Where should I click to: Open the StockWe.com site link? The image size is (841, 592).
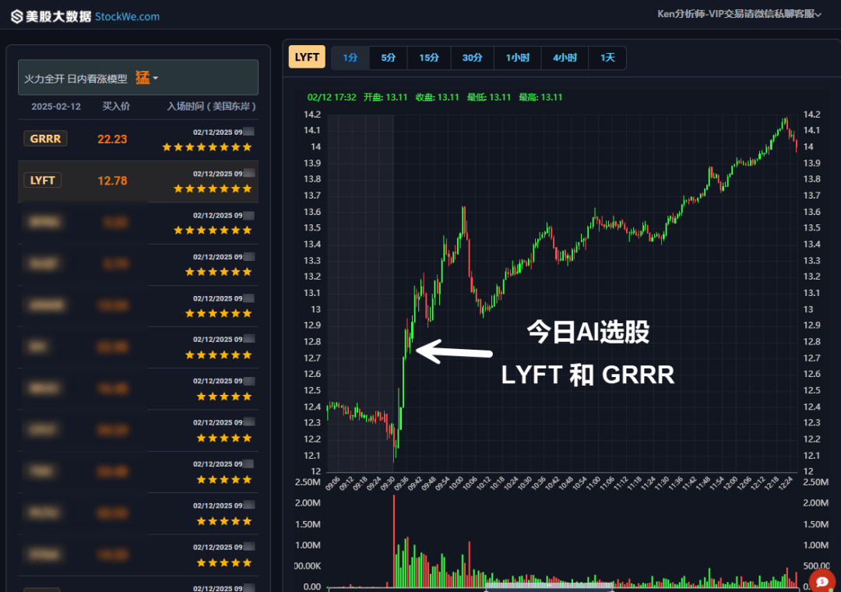[127, 16]
